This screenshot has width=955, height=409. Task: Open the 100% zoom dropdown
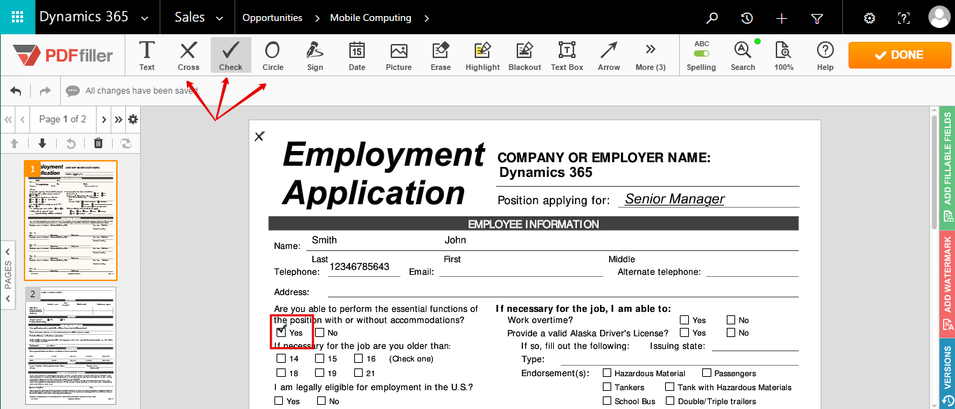pyautogui.click(x=783, y=55)
